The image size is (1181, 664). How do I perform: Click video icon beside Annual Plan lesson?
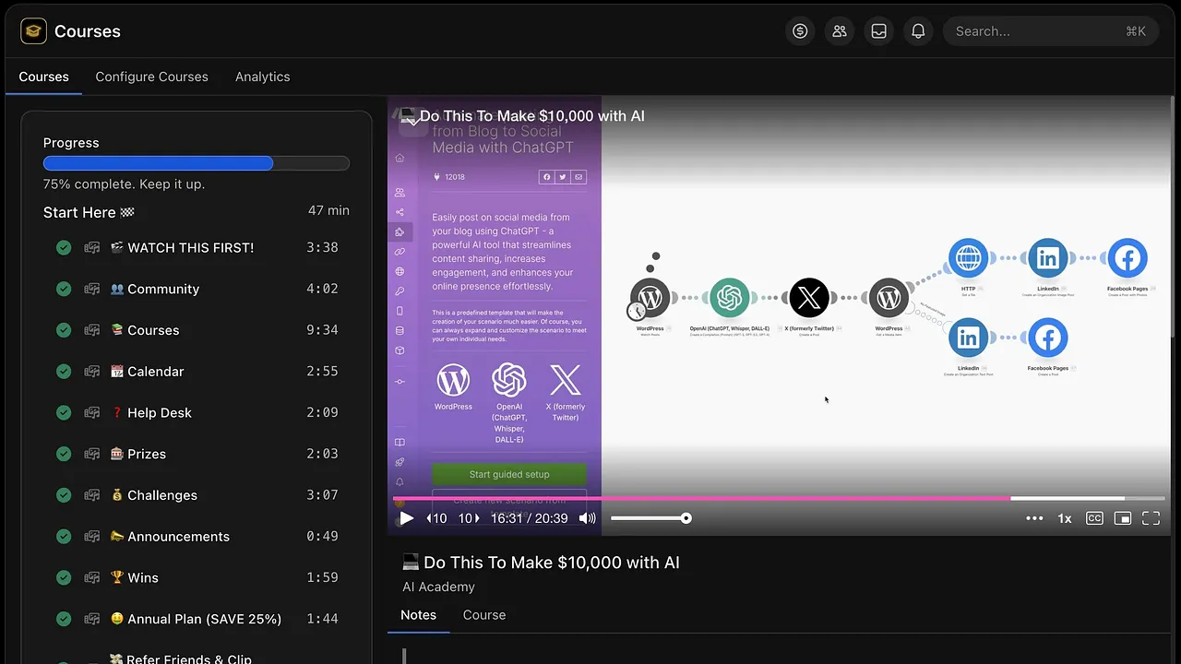click(x=92, y=619)
